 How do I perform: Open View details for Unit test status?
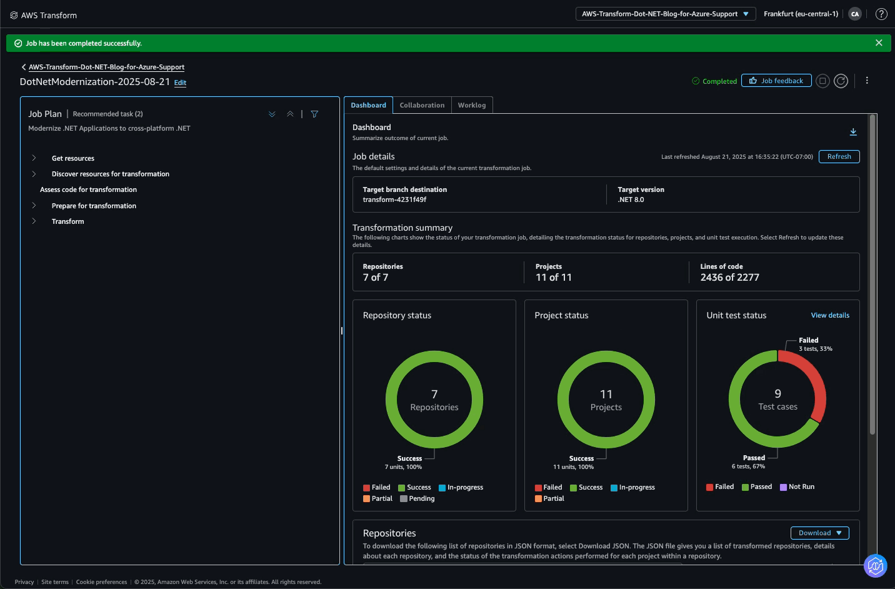[830, 315]
